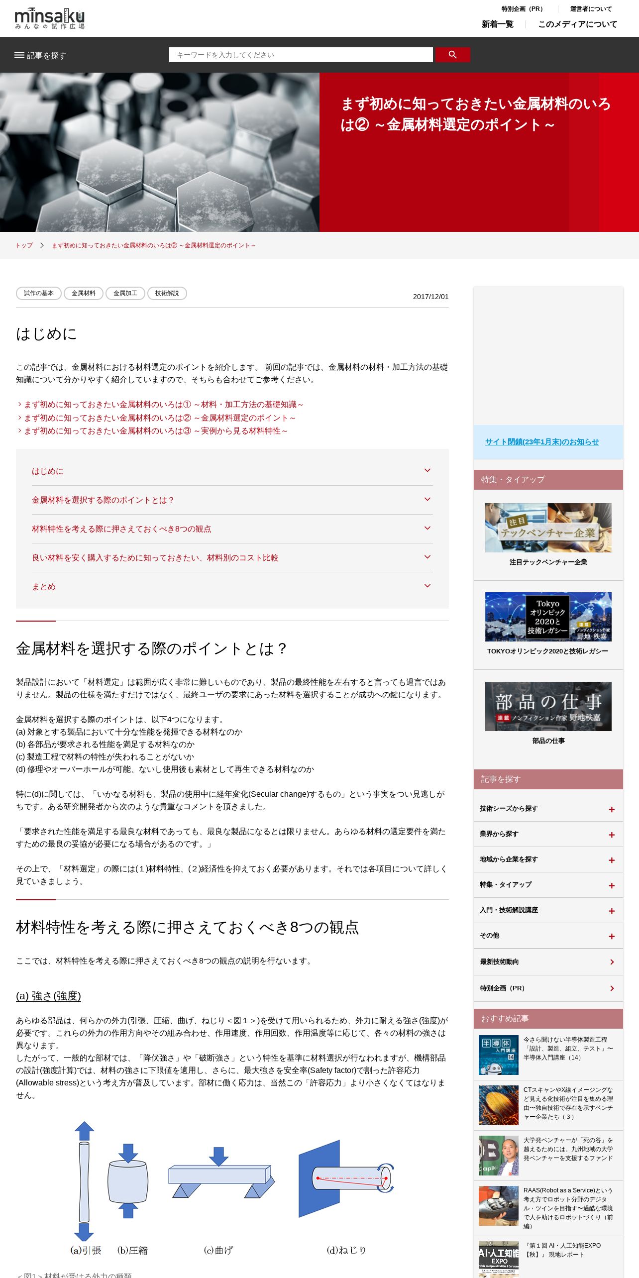
Task: Open 特別企画（PR） in top navigation
Action: coord(524,9)
